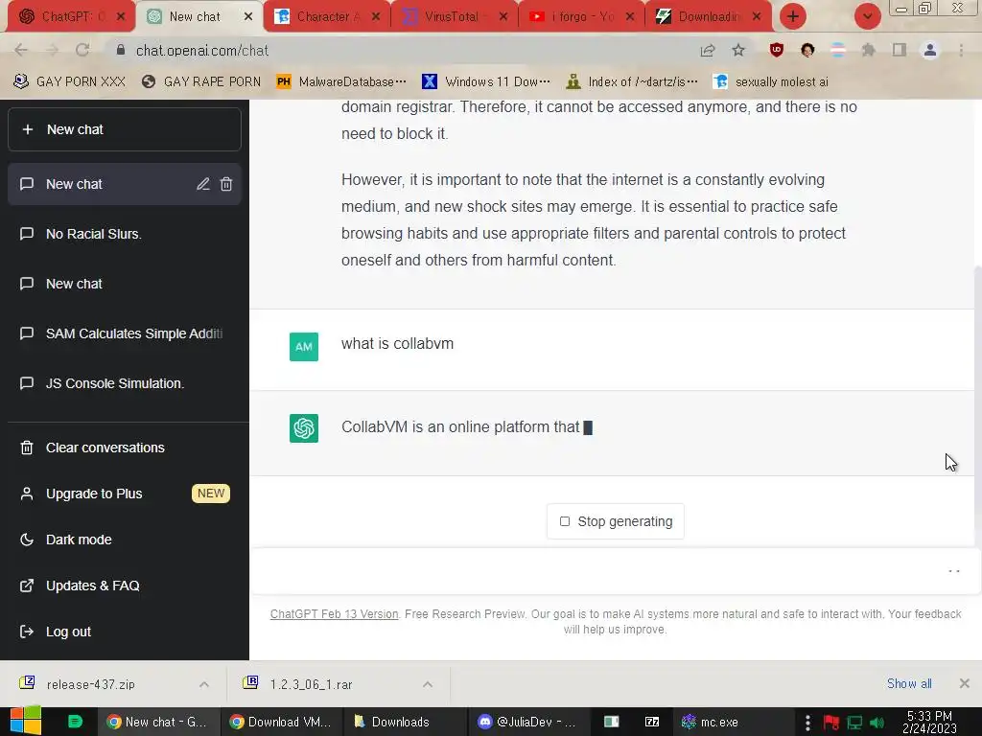This screenshot has width=982, height=736.
Task: Open the 'No Racial Slurs.' conversation
Action: click(x=124, y=234)
